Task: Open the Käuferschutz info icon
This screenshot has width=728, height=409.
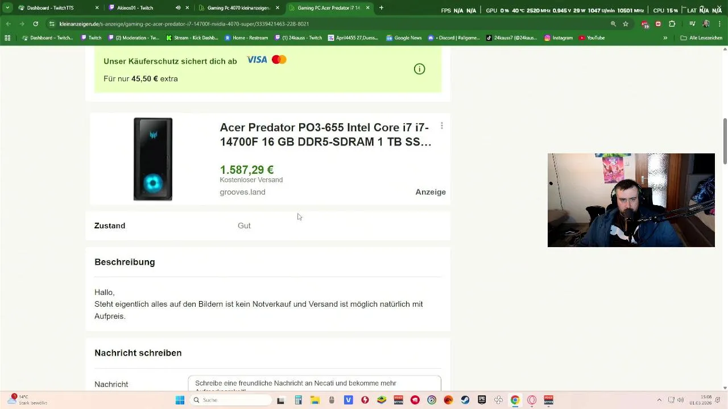Action: tap(419, 69)
